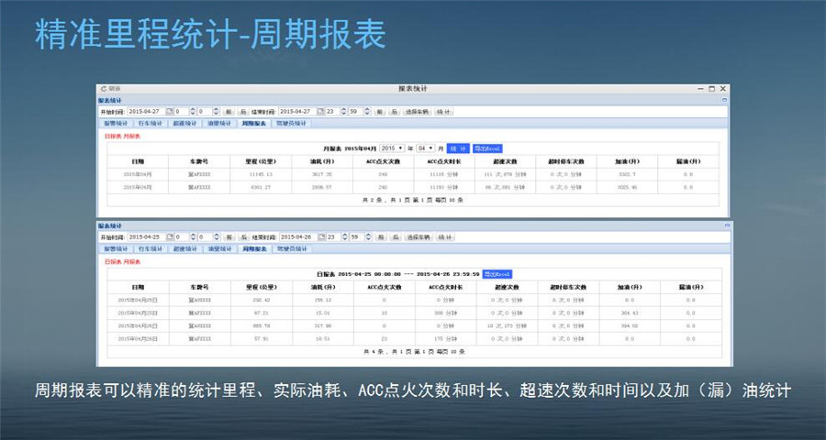Open the red 月报表 link above the monthly table
Image resolution: width=826 pixels, height=440 pixels.
click(131, 135)
